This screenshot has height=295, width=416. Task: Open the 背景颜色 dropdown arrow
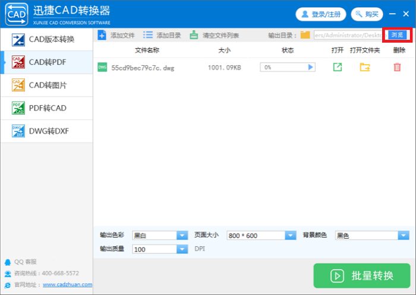[404, 236]
